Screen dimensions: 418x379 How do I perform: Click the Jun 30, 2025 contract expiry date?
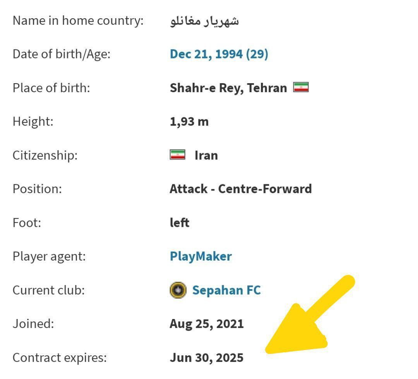(207, 358)
